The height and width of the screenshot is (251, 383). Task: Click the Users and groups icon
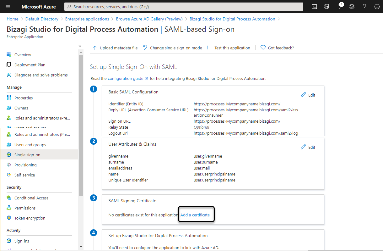pos(9,145)
